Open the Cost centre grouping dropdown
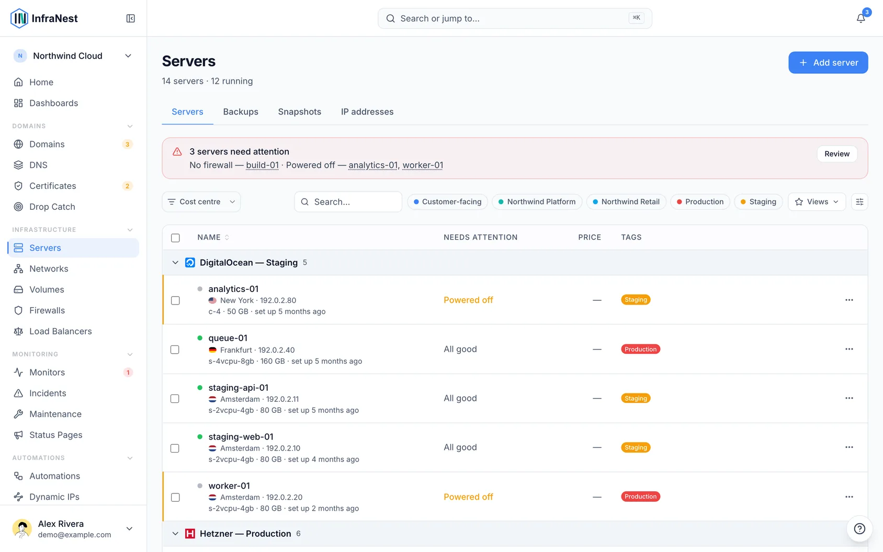This screenshot has width=883, height=552. [201, 201]
